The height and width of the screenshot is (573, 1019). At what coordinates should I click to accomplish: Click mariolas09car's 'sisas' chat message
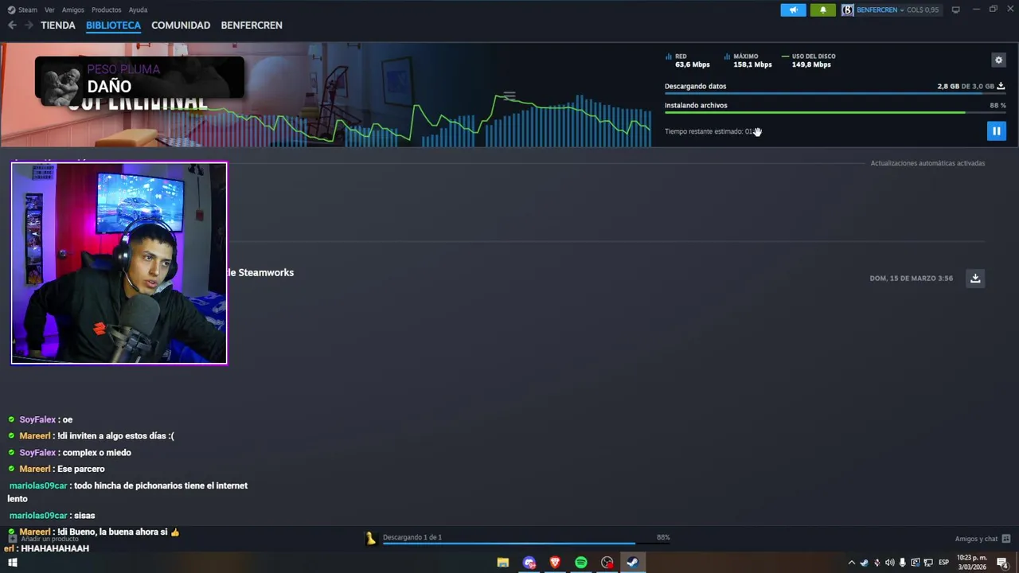pyautogui.click(x=52, y=516)
